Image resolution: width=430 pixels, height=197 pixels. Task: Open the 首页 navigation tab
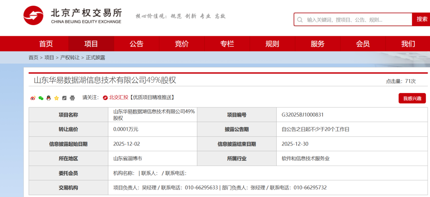pos(46,44)
